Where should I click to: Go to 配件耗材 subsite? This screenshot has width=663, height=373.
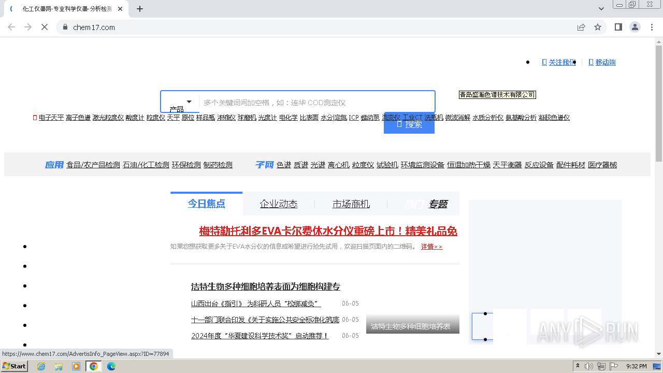click(571, 165)
